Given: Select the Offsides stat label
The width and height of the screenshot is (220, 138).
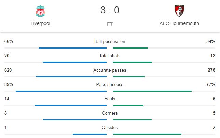Looking at the screenshot, I should pos(110,128).
